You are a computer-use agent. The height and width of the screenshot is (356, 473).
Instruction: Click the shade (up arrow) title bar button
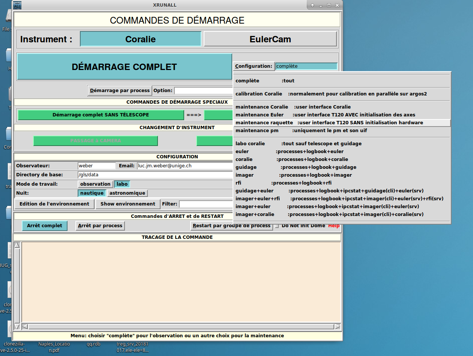(x=312, y=5)
